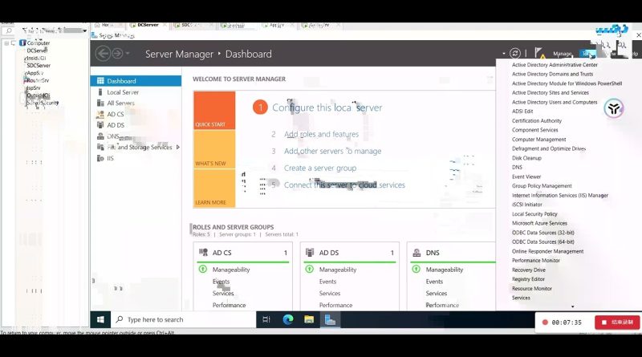Open navigation history dropdown arrow

pos(128,54)
